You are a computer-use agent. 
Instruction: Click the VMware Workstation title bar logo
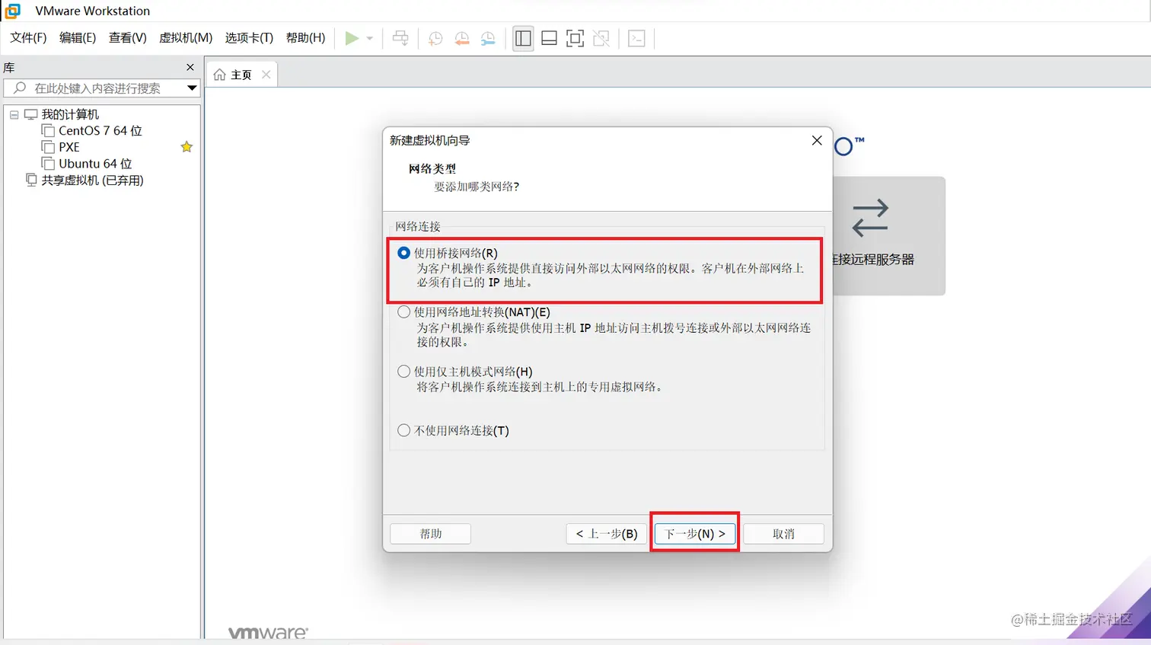coord(13,11)
